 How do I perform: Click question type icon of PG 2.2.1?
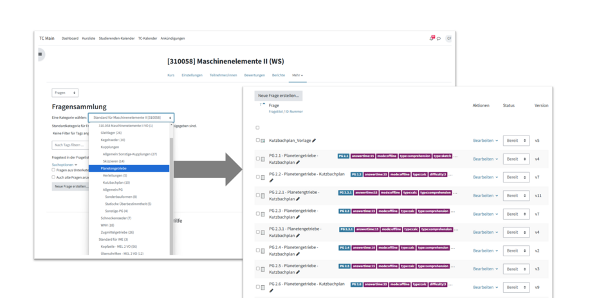(262, 195)
